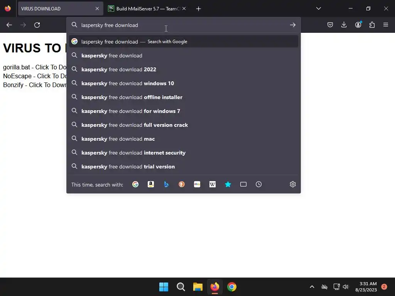Select suggestion ending 'full version crack'
This screenshot has height=296, width=395.
[x=183, y=125]
